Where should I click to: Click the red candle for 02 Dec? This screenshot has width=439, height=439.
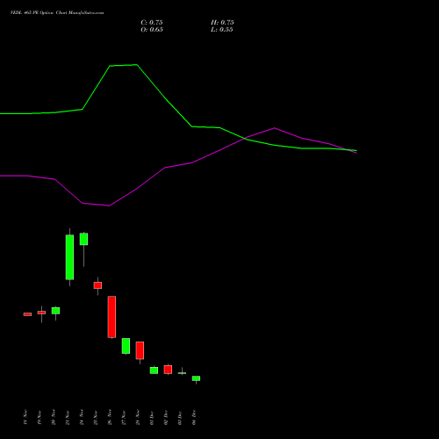[x=168, y=370]
